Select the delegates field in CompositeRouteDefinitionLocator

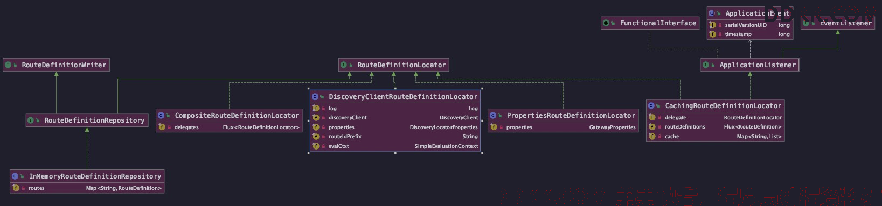[x=229, y=127]
